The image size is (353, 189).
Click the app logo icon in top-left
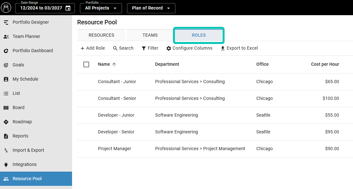(6, 8)
